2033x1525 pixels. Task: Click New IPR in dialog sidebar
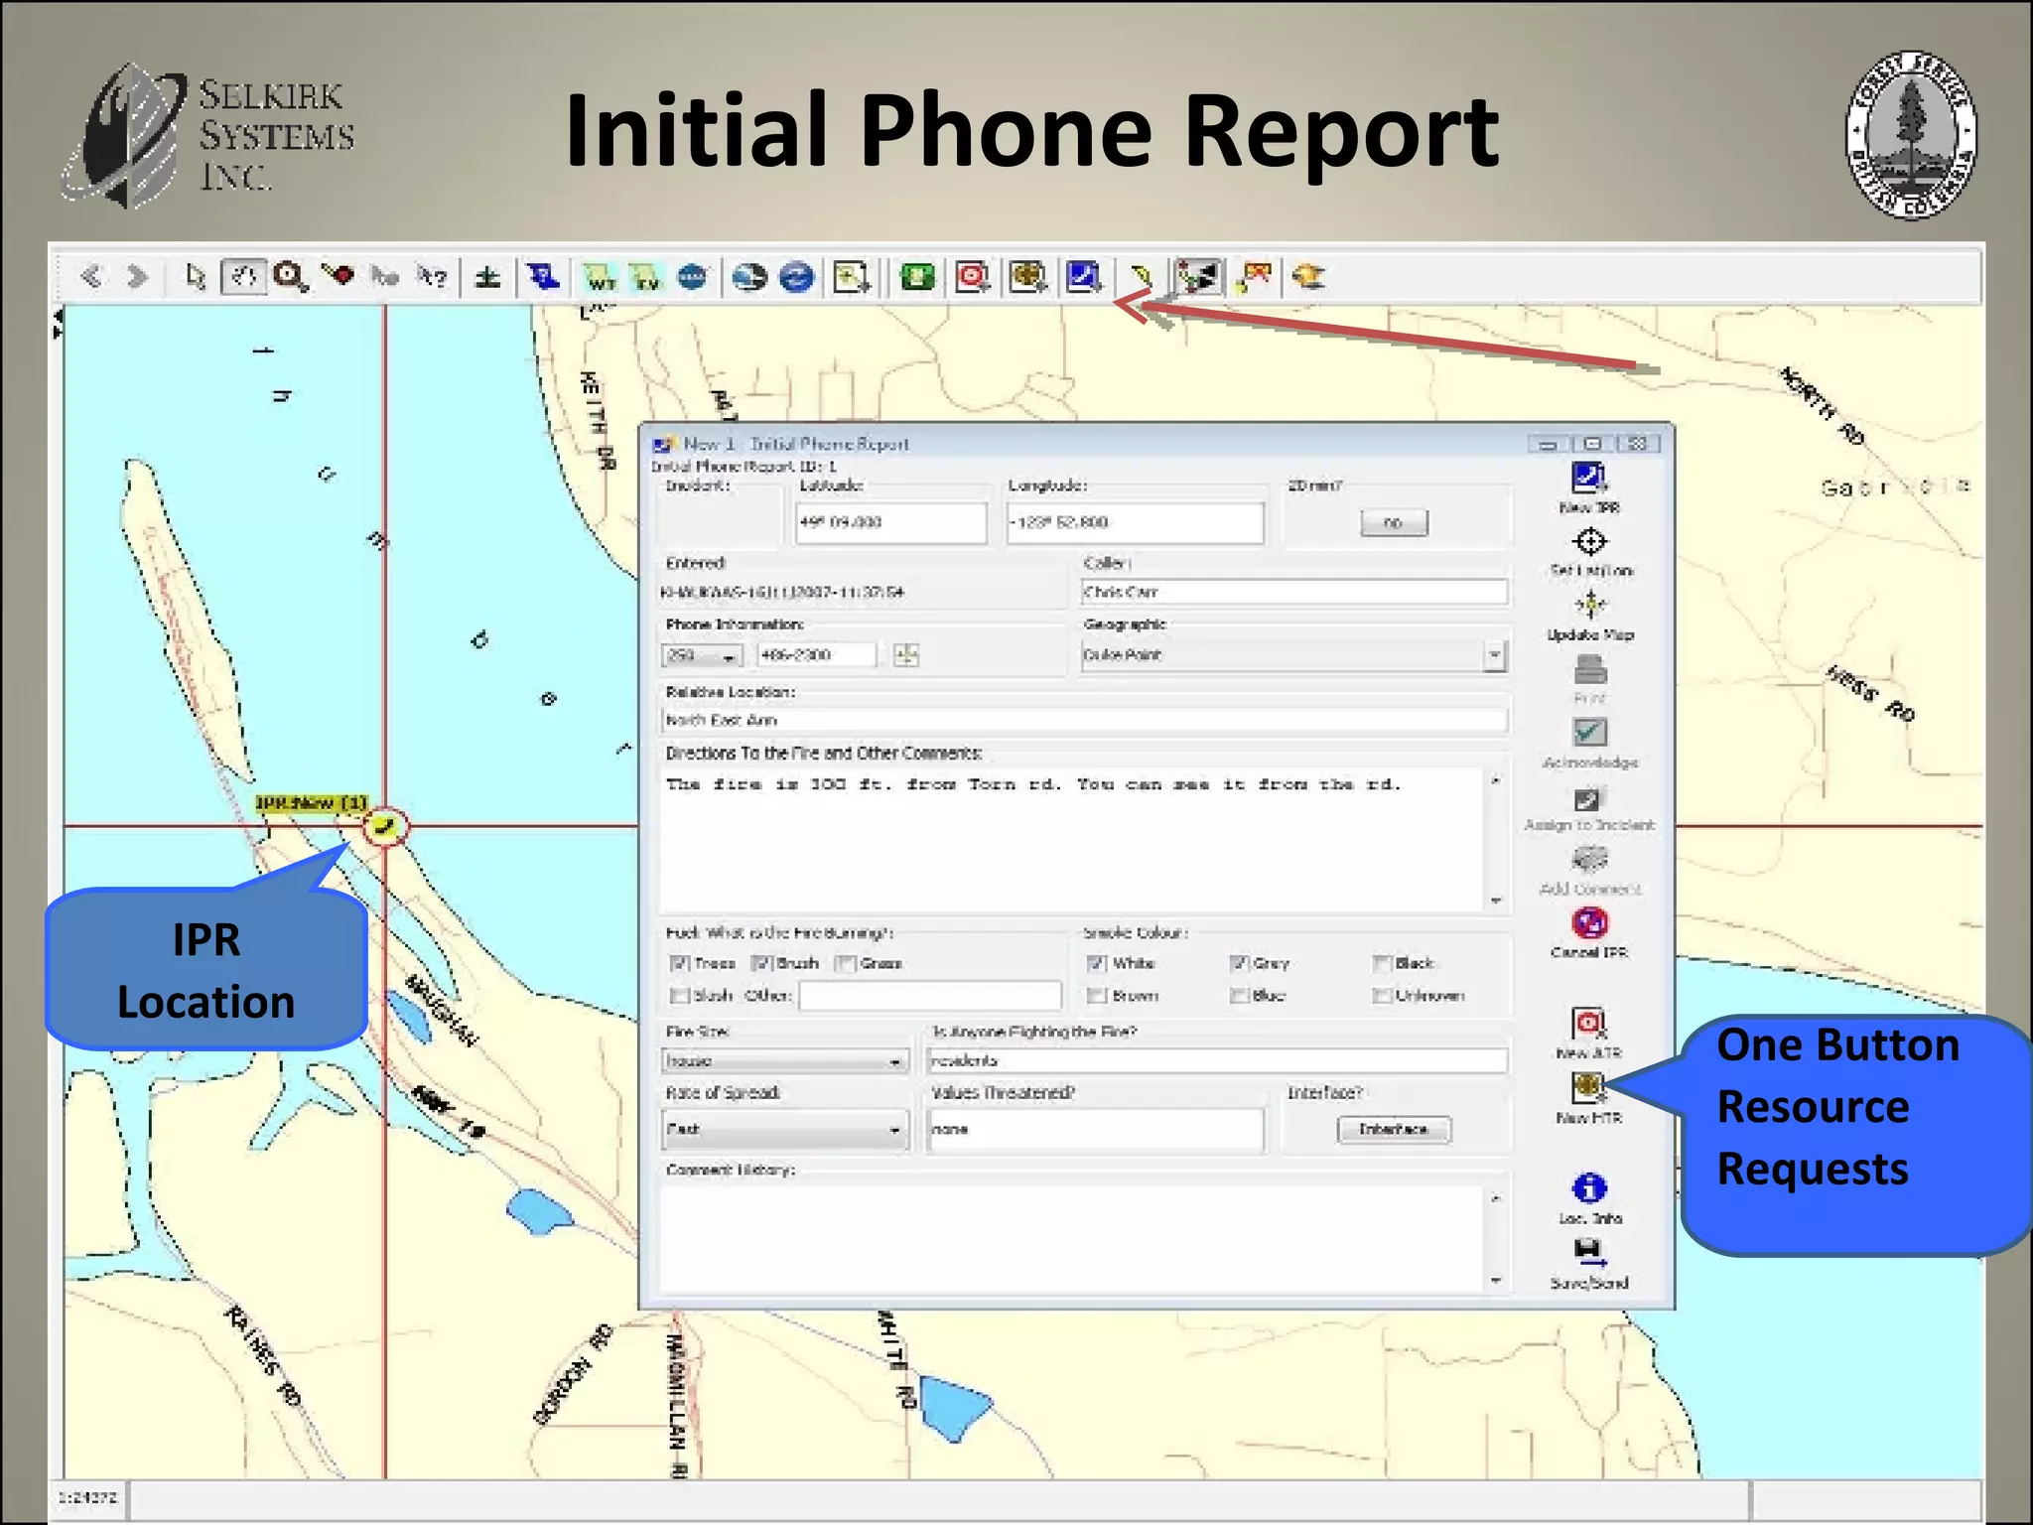pos(1589,487)
